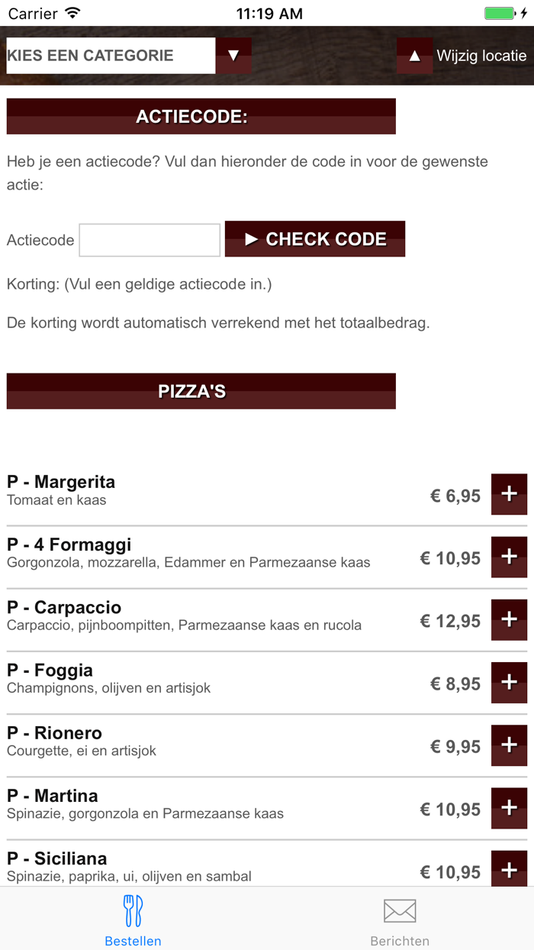Click the cutlery icon above Bestellen
Image resolution: width=534 pixels, height=950 pixels.
pos(133,910)
